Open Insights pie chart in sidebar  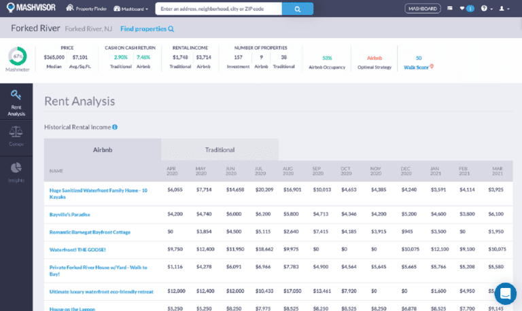16,171
